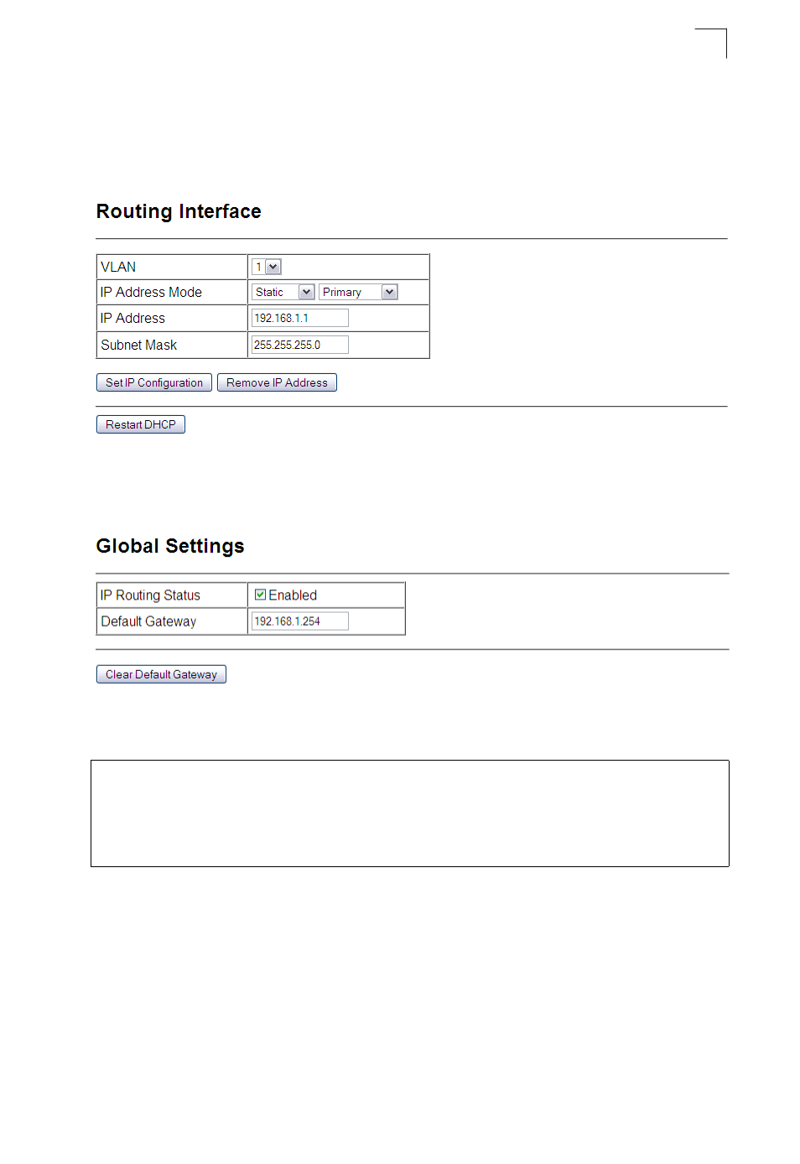Click the VLAN row label
The image size is (800, 1164).
point(118,267)
